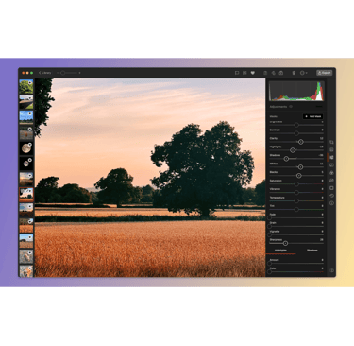Click the circle icon at the sidebar bottom

point(331,270)
